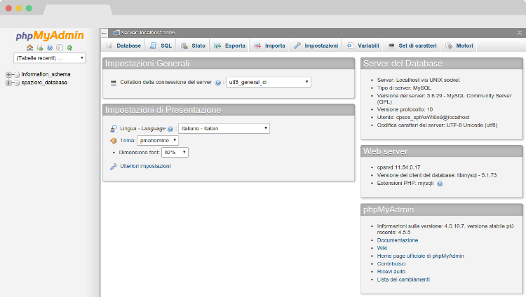The height and width of the screenshot is (297, 526).
Task: Select spaziorc_database in the tree
Action: 44,83
